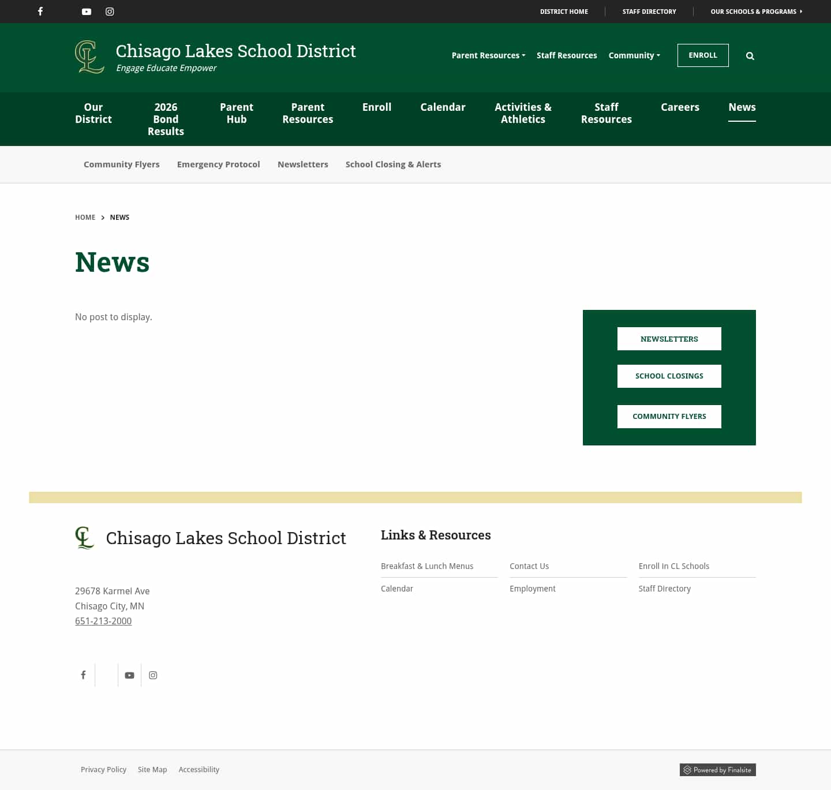
Task: Click footer Chisago Lakes School District title
Action: 226,538
